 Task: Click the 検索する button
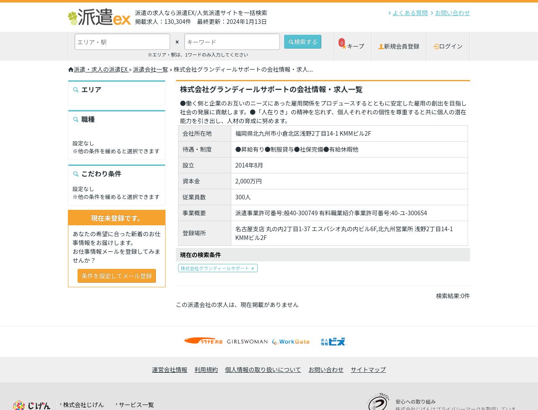click(303, 42)
